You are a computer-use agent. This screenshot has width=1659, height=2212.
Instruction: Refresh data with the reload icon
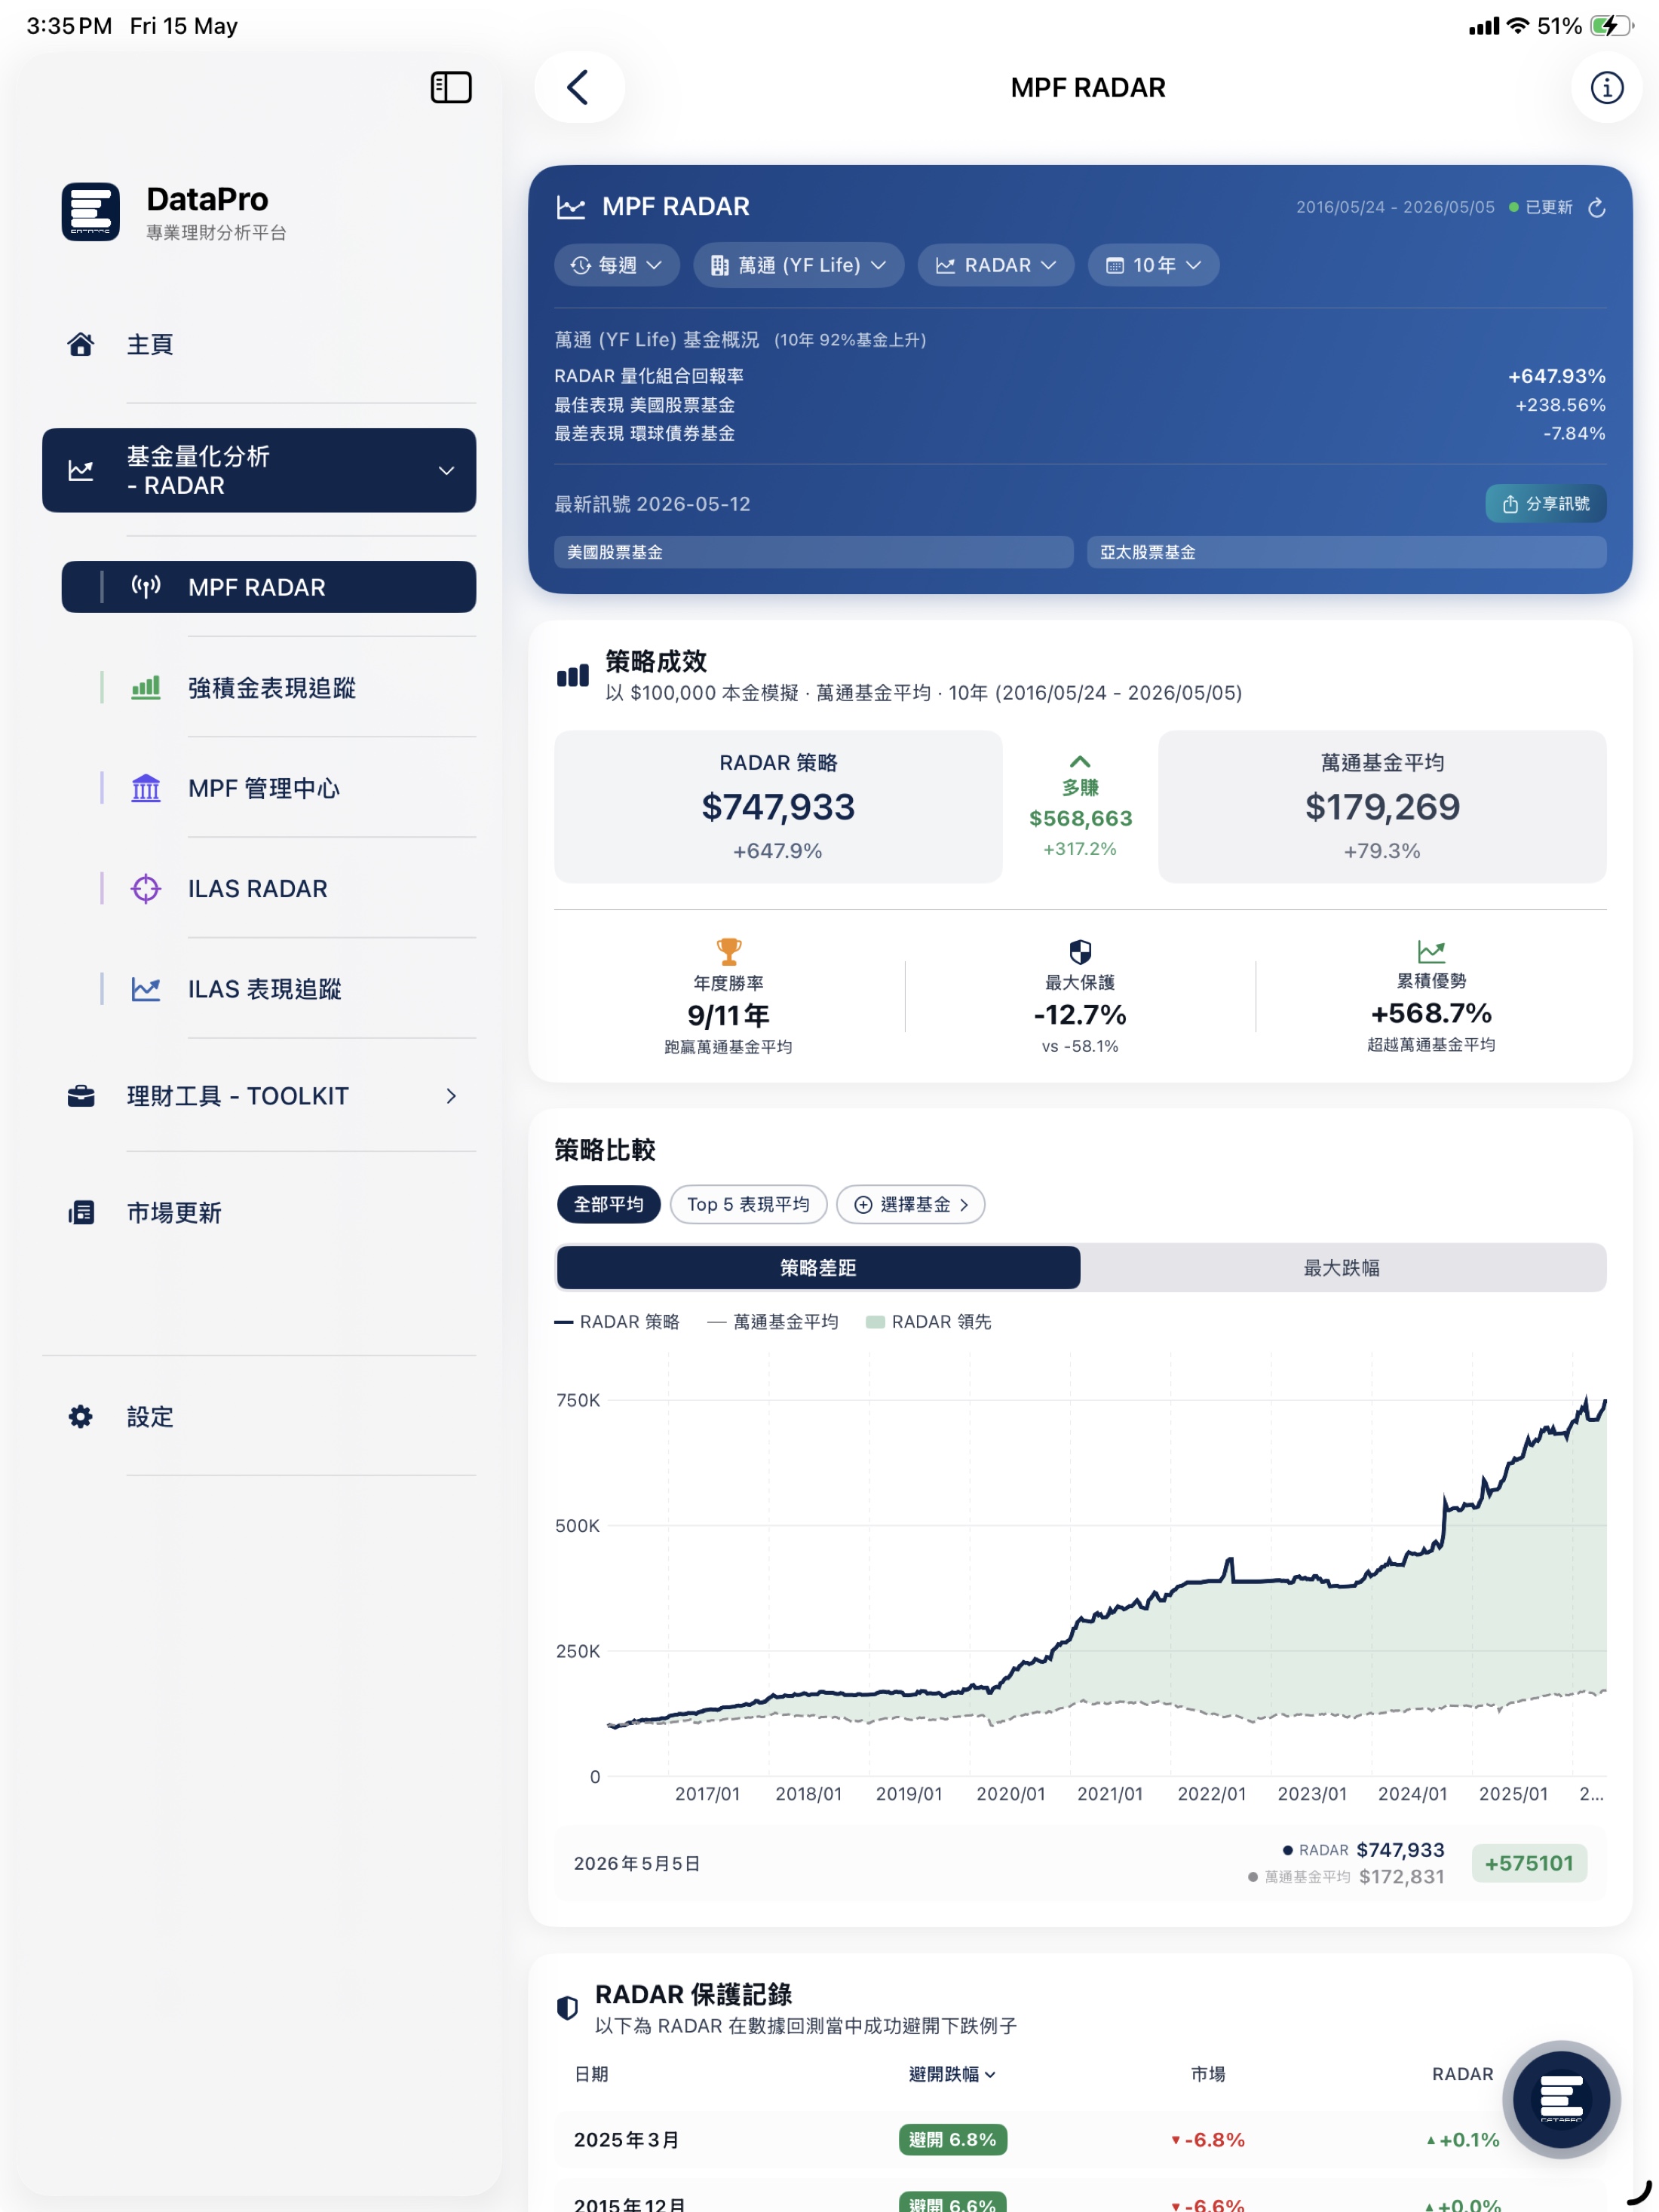click(1597, 207)
